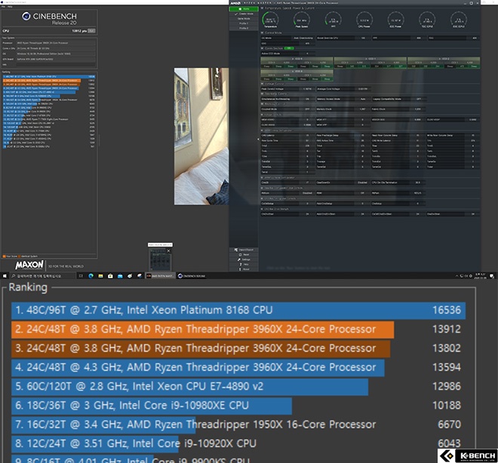Screen dimensions: 498x463
Task: Open the notification center icon
Action: pos(492,276)
